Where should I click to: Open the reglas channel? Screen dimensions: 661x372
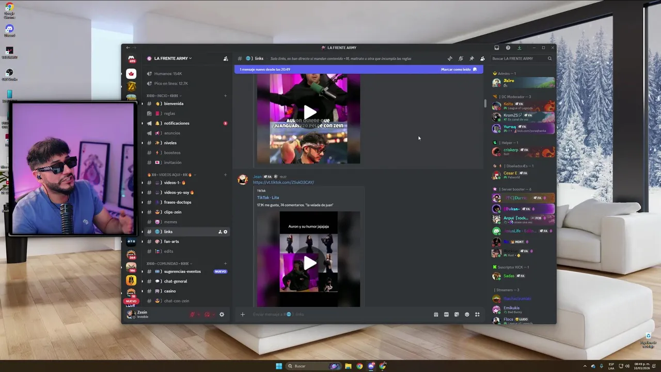(x=187, y=114)
